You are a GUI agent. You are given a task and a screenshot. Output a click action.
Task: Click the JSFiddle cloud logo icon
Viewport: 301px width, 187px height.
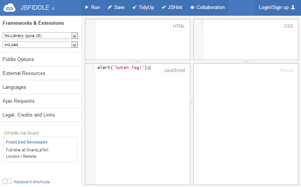(9, 7)
